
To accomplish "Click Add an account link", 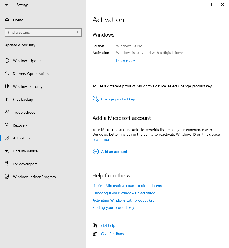I will point(114,152).
